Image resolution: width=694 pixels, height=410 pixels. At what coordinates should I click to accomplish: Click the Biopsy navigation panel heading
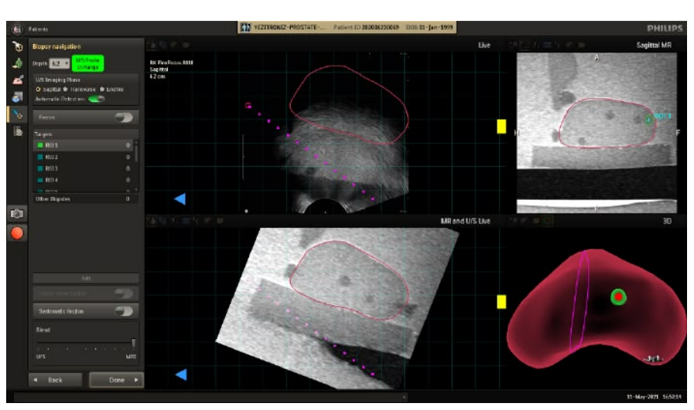56,46
